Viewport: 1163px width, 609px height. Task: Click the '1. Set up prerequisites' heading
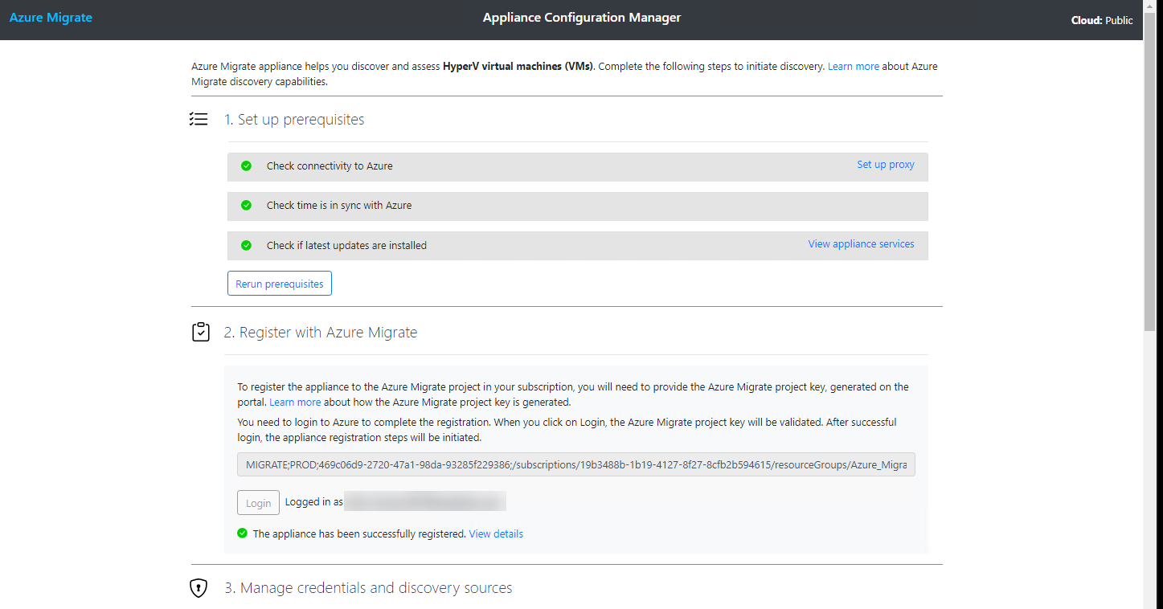[294, 120]
